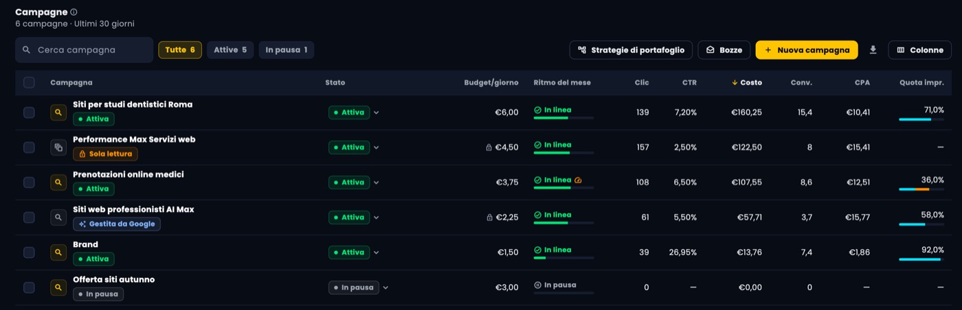Open status dropdown for Siti web professionisti AI Max

tap(354, 217)
